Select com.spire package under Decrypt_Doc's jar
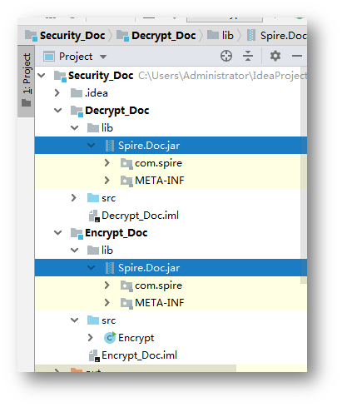Image resolution: width=342 pixels, height=407 pixels. pos(158,163)
